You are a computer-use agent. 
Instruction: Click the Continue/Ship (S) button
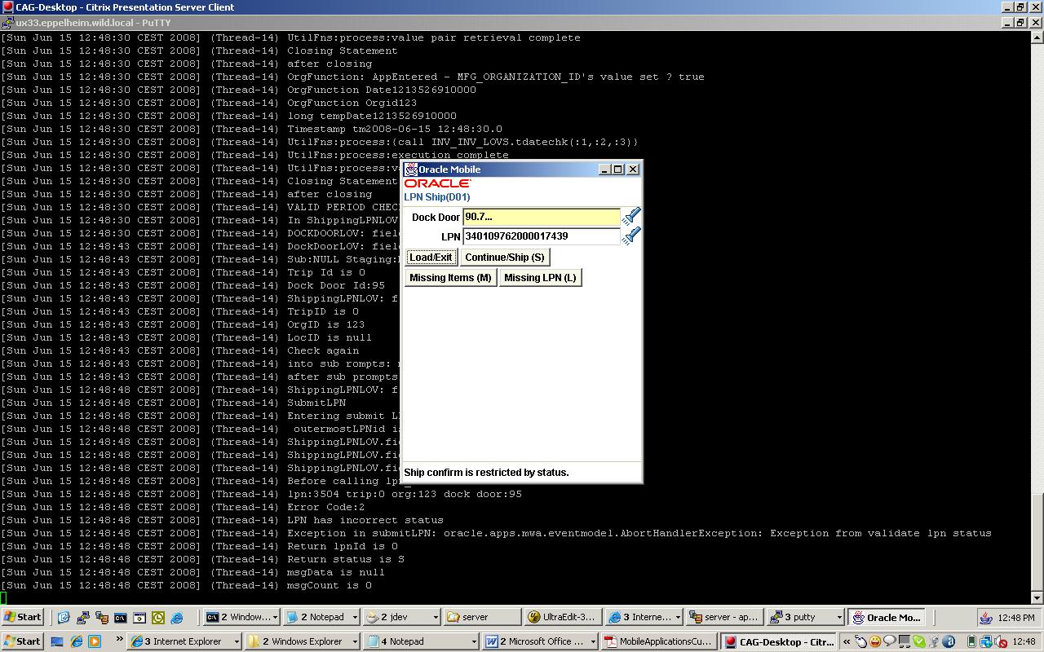point(505,258)
